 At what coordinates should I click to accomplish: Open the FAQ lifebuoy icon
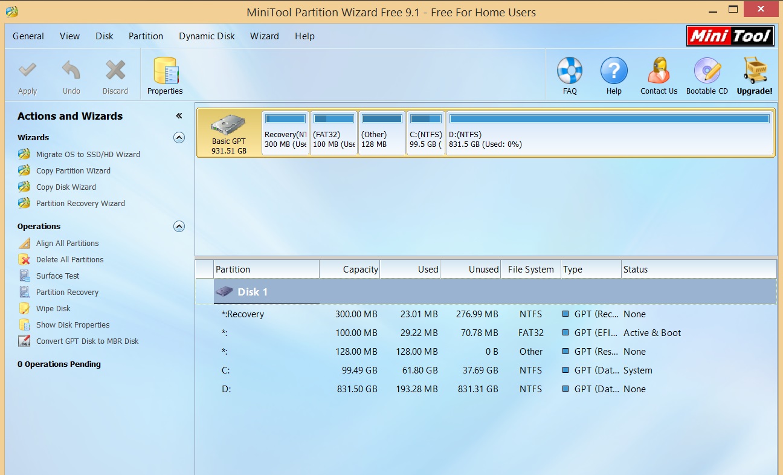pos(570,71)
